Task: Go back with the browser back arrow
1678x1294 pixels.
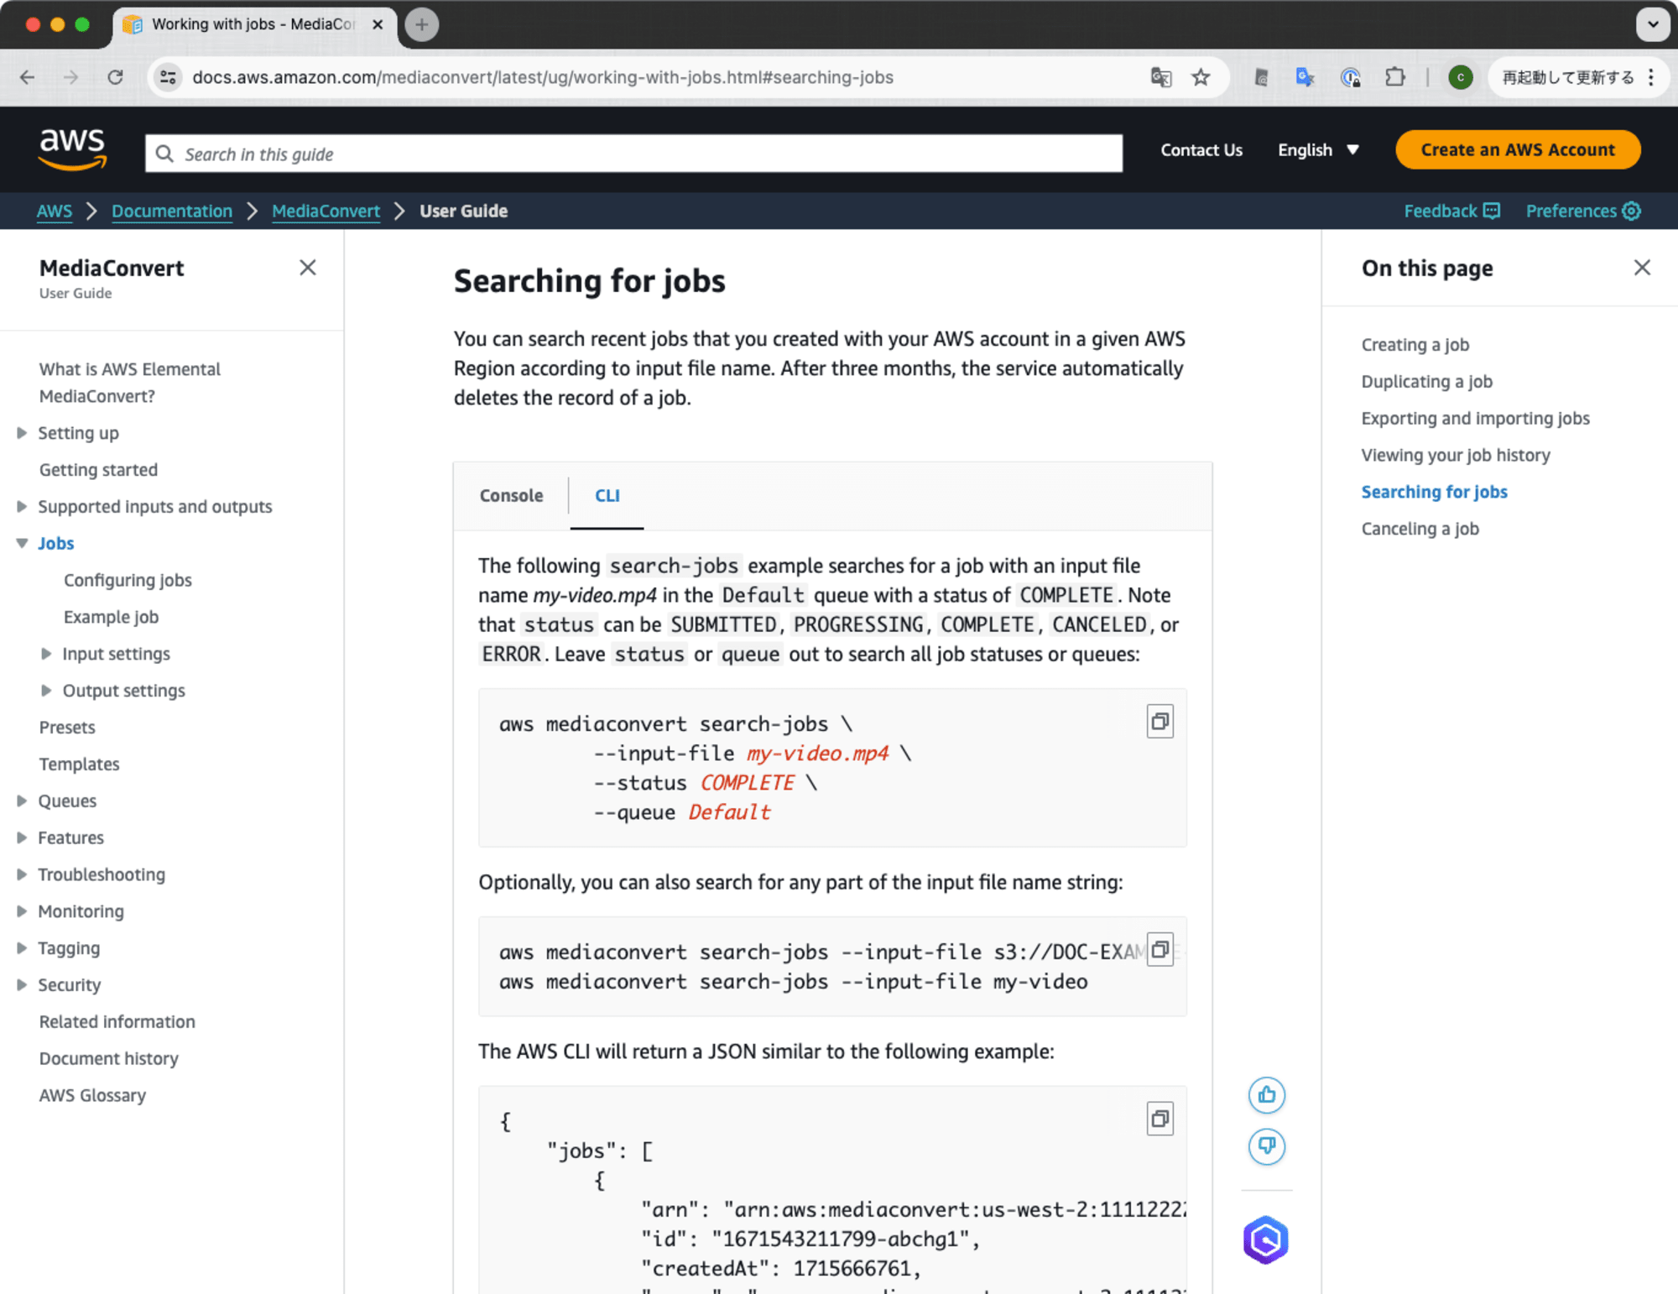Action: click(x=28, y=77)
